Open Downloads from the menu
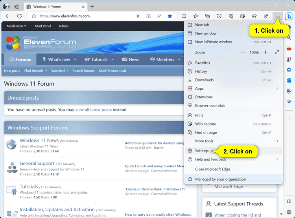The width and height of the screenshot is (295, 218). [233, 80]
